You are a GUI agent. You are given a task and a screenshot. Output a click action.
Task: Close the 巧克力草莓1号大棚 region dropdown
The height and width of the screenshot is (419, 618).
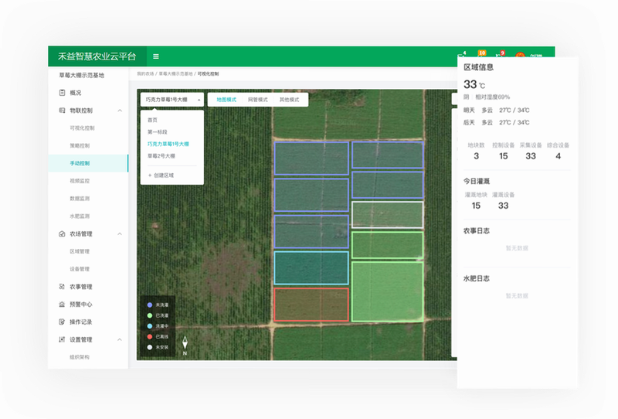(x=172, y=100)
